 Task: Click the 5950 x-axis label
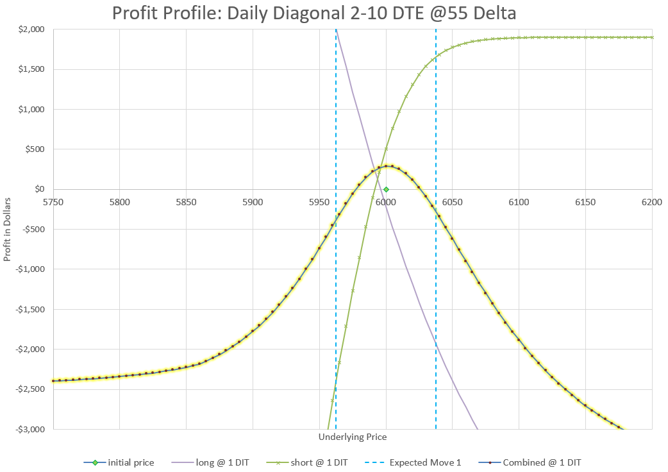click(319, 203)
